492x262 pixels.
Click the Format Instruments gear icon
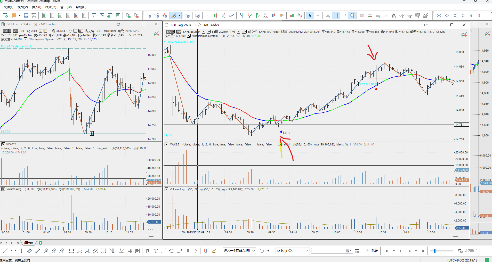[188, 16]
